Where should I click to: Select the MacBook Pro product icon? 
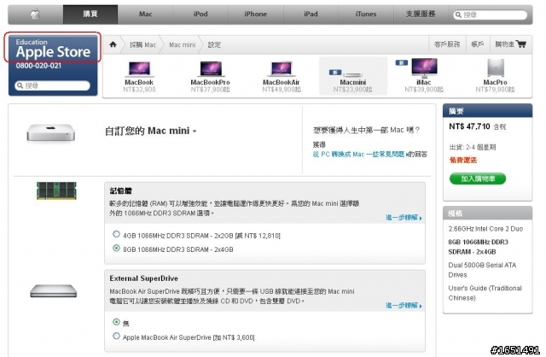[x=211, y=68]
